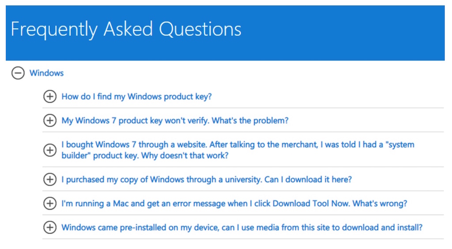Click 'What's the problem?' in Windows 7 question
The height and width of the screenshot is (249, 452).
pyautogui.click(x=250, y=121)
